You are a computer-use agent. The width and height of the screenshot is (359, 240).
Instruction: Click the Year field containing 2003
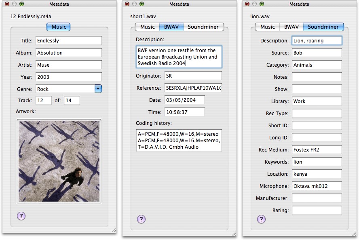pos(68,77)
